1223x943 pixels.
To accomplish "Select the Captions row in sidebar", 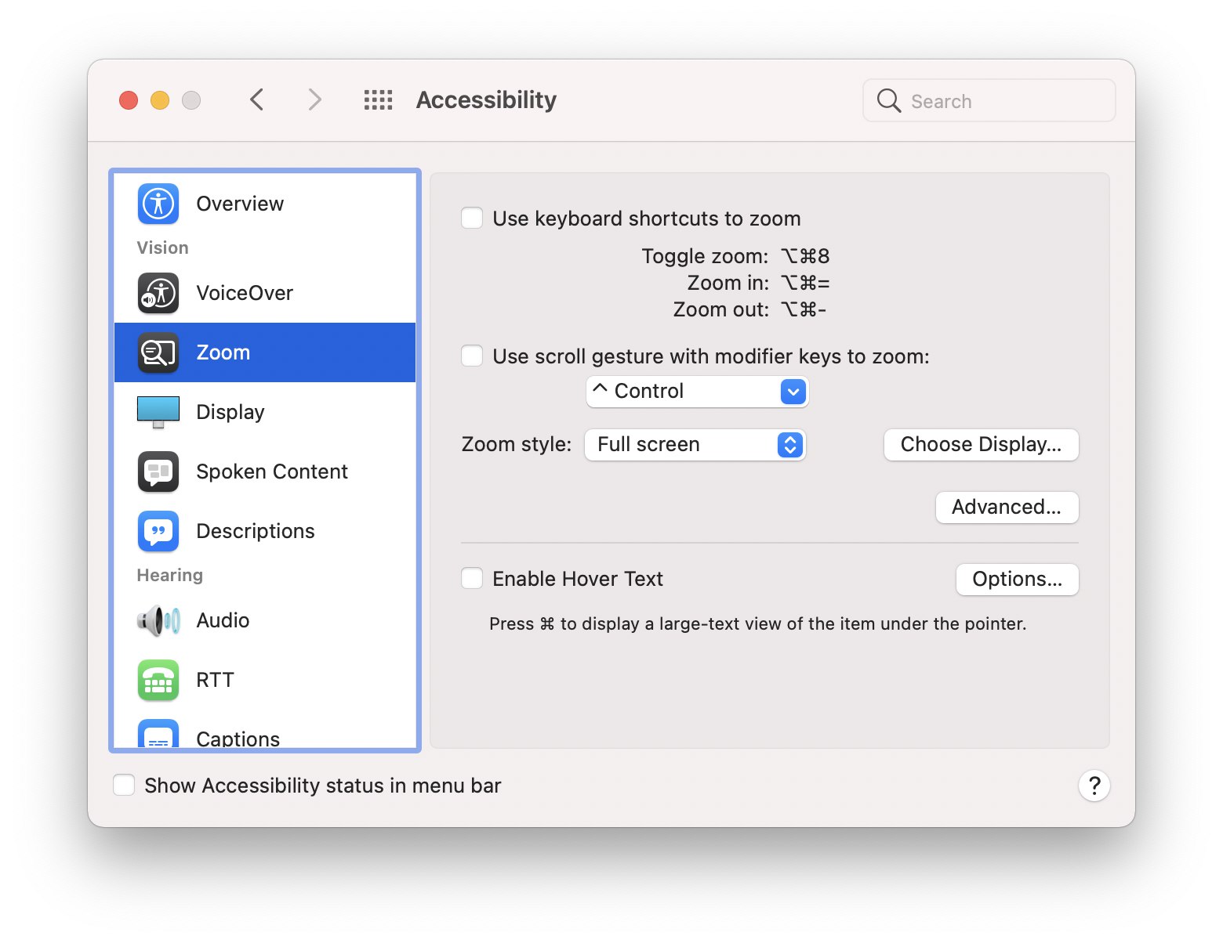I will click(x=265, y=729).
